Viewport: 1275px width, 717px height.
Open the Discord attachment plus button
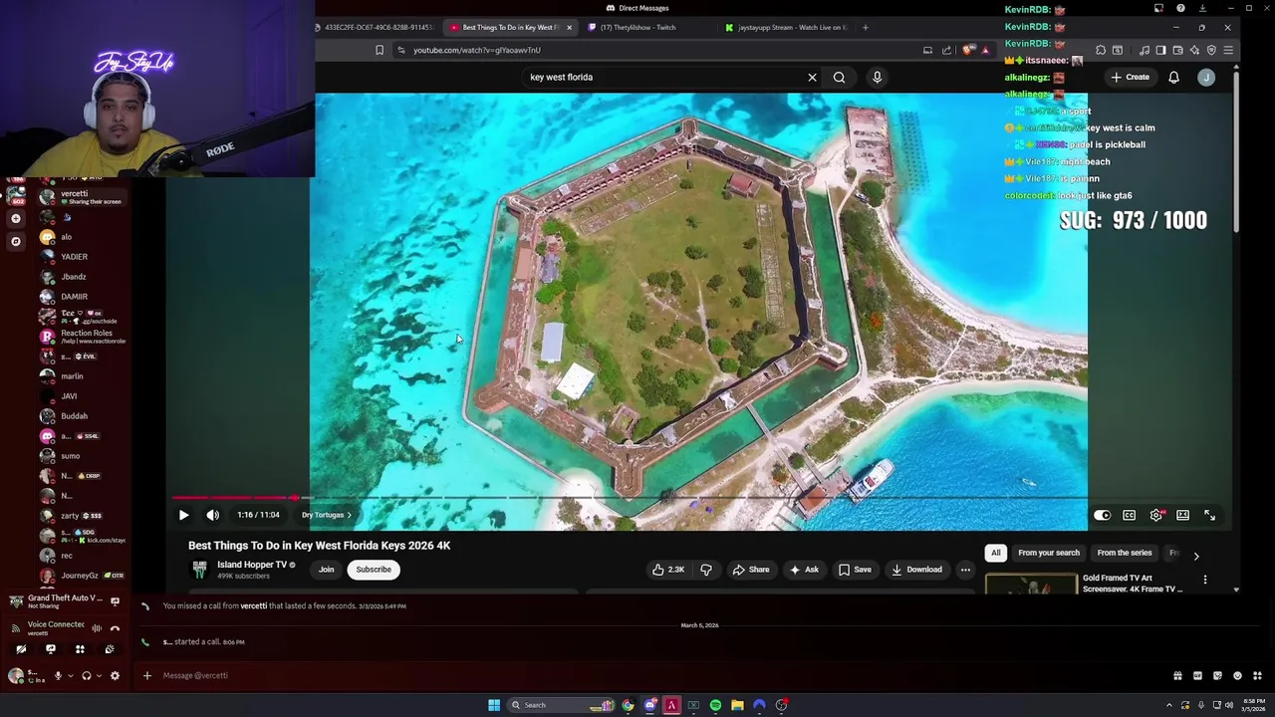(146, 675)
